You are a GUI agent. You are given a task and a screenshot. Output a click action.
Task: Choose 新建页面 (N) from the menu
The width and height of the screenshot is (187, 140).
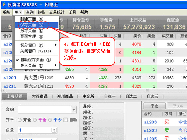pos(37,19)
